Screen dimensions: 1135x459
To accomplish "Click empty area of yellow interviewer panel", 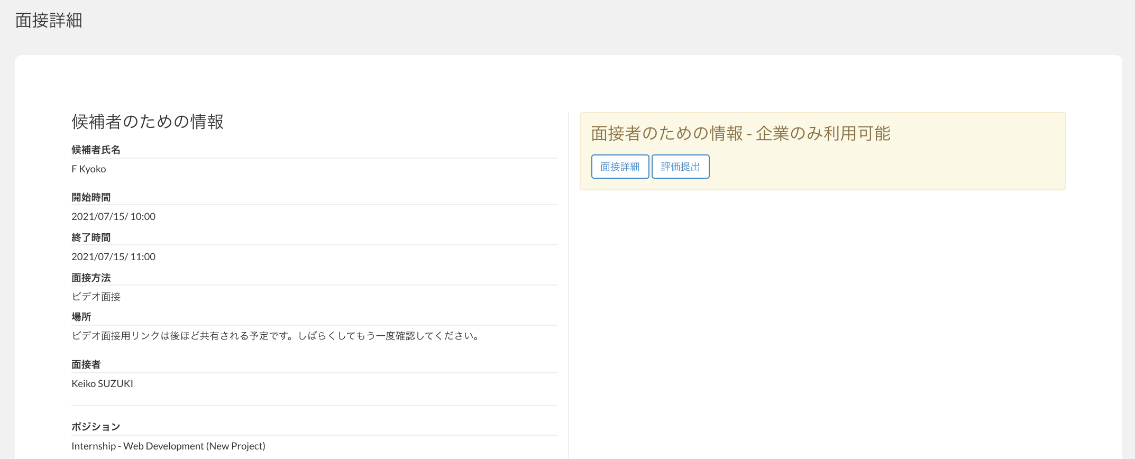I will (899, 168).
